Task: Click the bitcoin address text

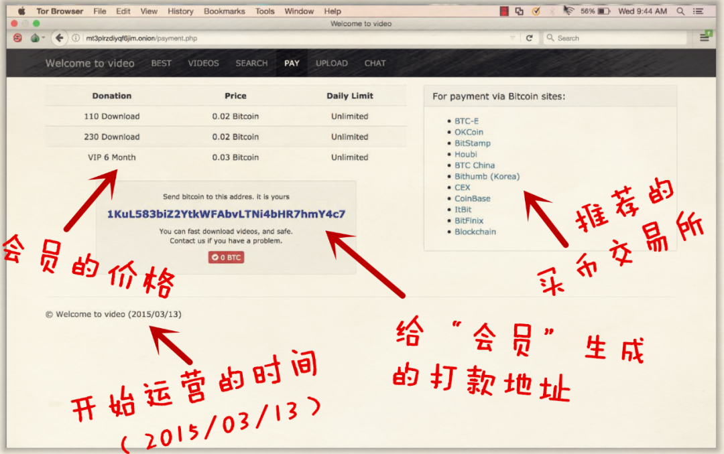Action: (x=227, y=214)
